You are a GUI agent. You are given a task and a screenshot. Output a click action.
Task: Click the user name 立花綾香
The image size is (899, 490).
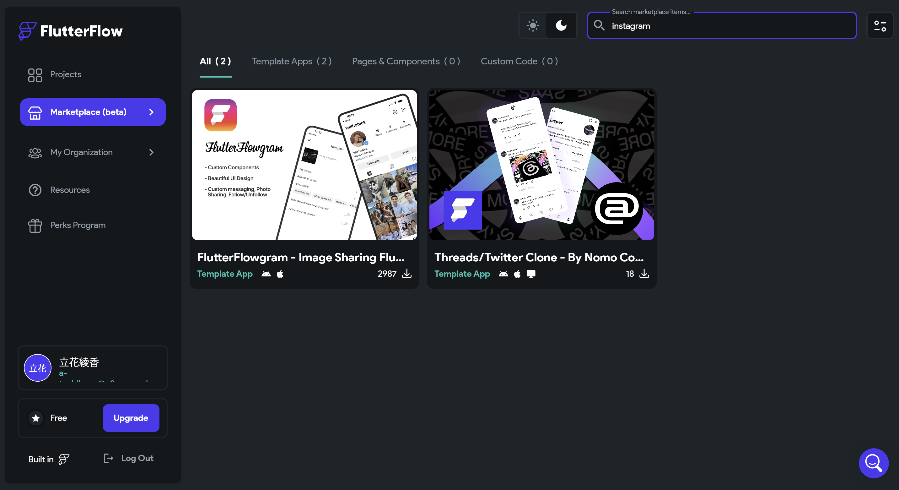click(x=79, y=362)
